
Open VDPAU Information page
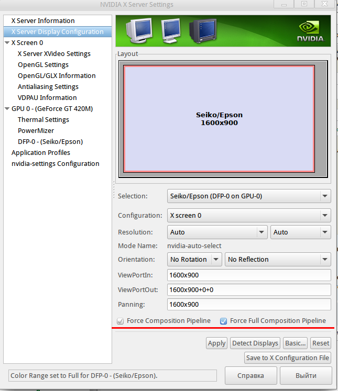[47, 98]
